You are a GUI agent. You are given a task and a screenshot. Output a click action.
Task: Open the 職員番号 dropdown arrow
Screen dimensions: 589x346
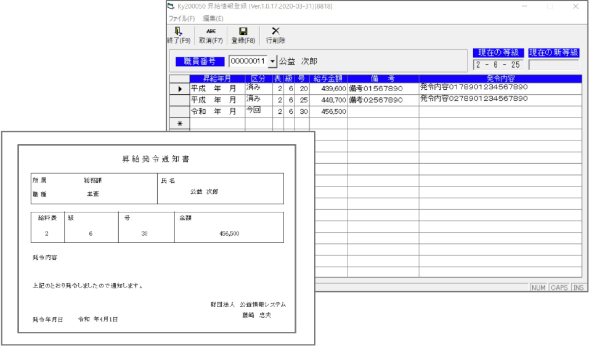(272, 61)
